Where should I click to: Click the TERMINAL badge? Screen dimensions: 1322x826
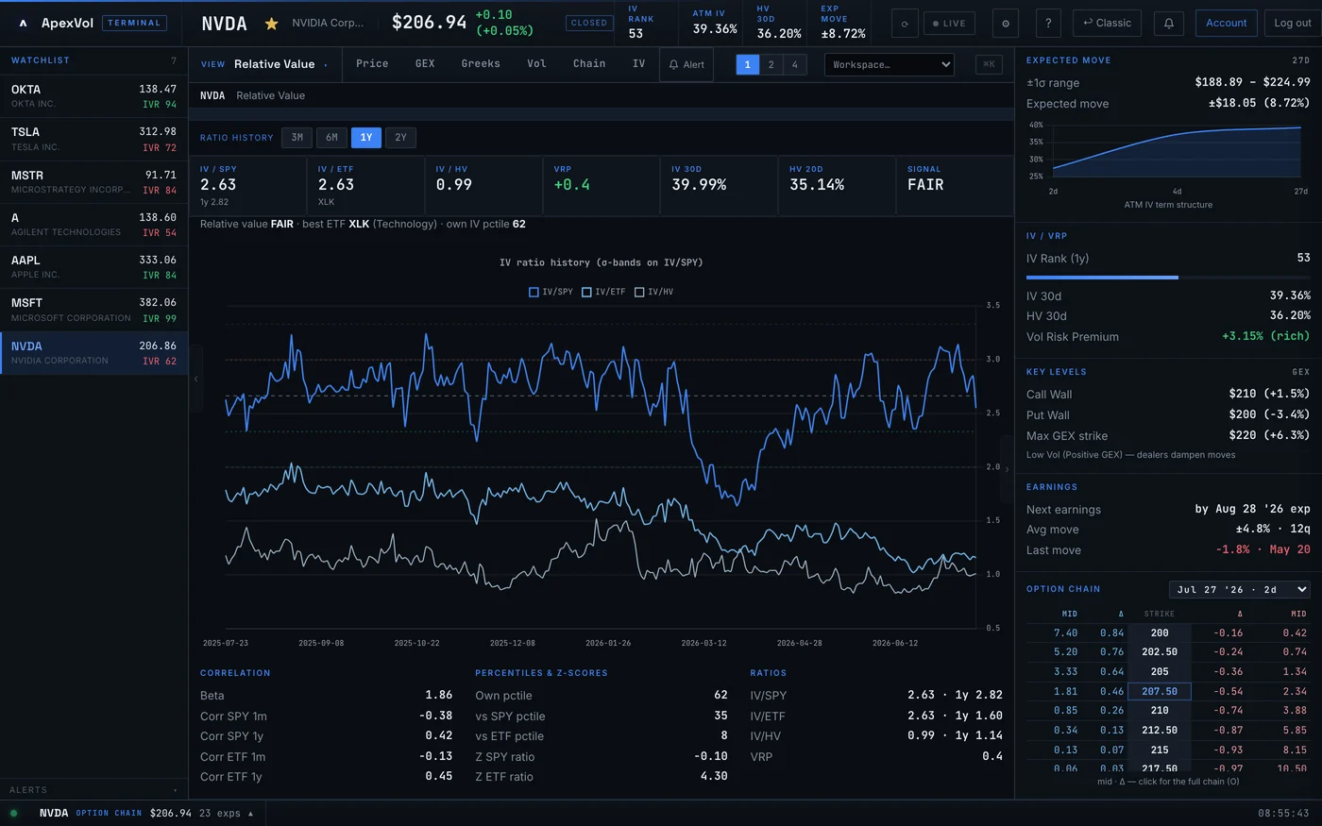click(134, 24)
